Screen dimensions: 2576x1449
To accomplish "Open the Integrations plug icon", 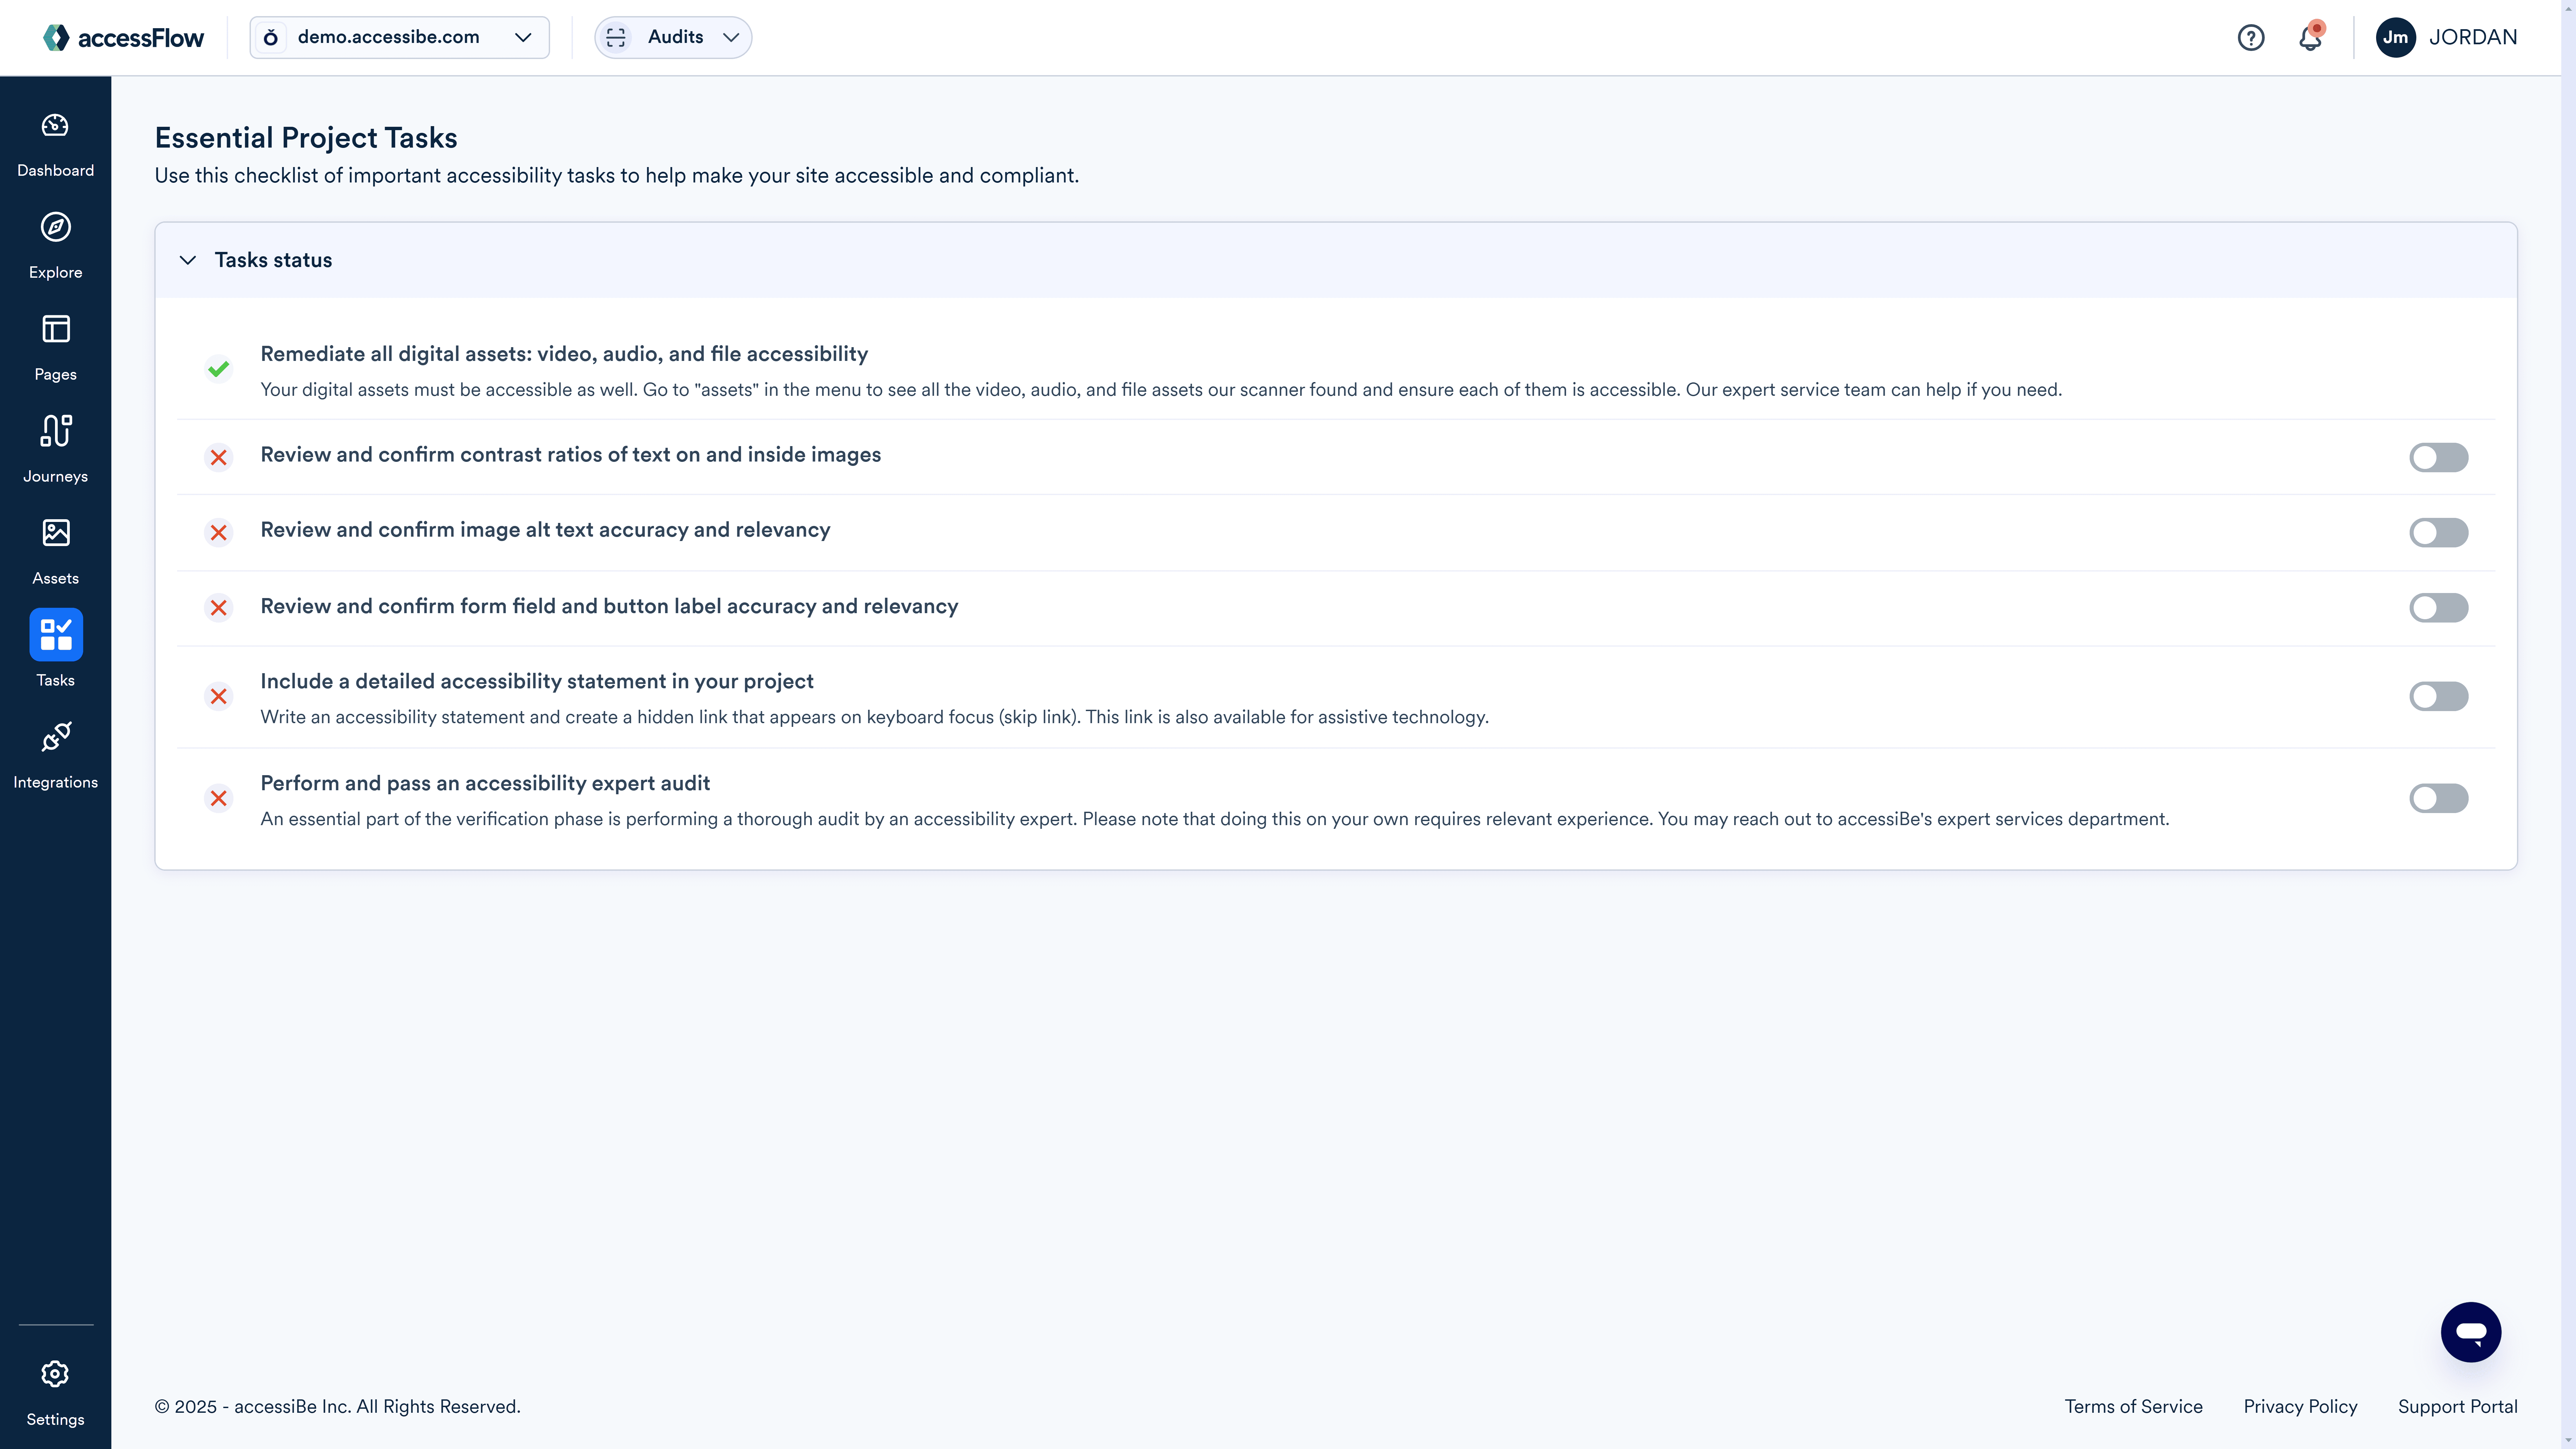I will click(x=56, y=737).
